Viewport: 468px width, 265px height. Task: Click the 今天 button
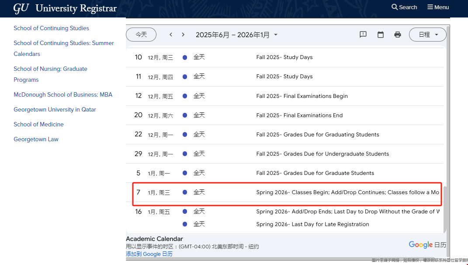pyautogui.click(x=141, y=35)
